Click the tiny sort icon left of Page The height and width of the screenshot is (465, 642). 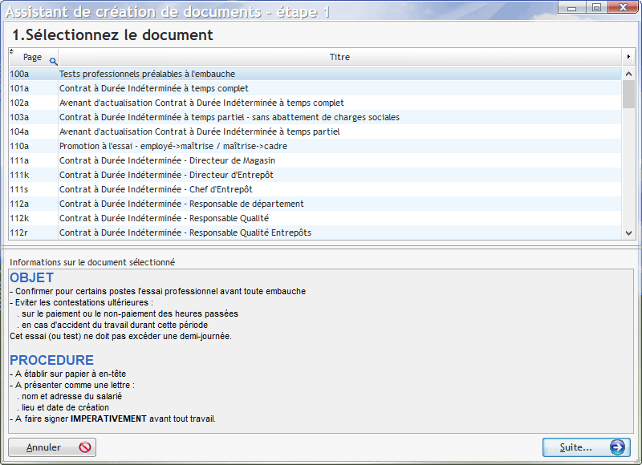click(11, 52)
